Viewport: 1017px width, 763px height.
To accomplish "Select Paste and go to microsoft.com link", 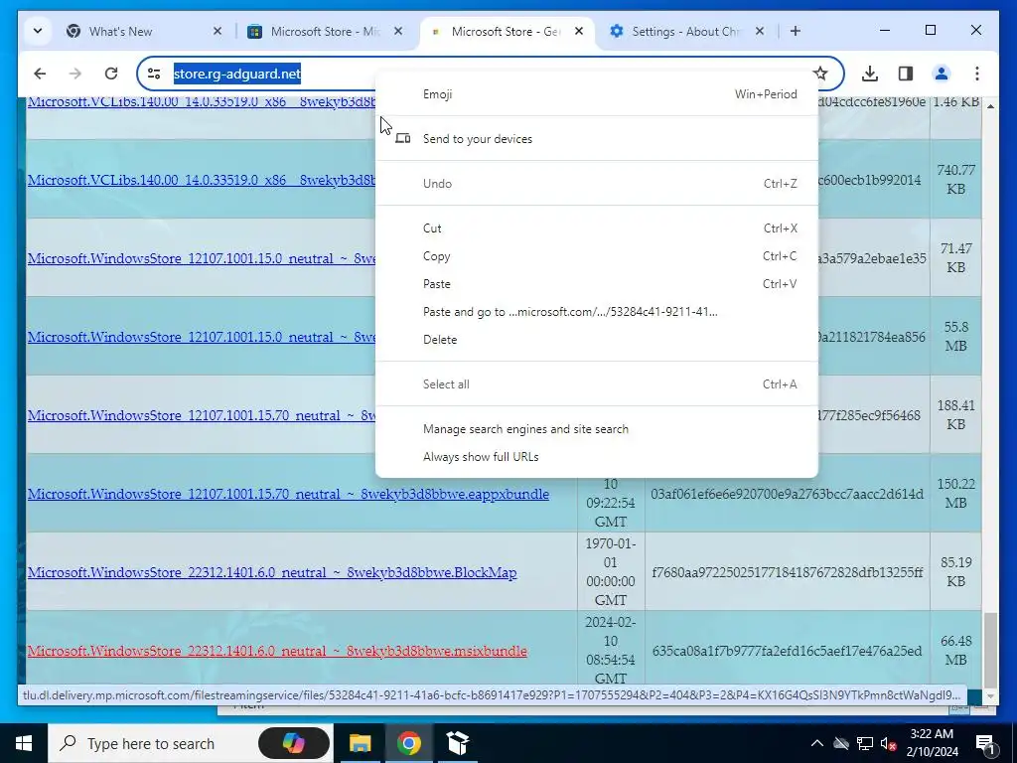I will (597, 312).
